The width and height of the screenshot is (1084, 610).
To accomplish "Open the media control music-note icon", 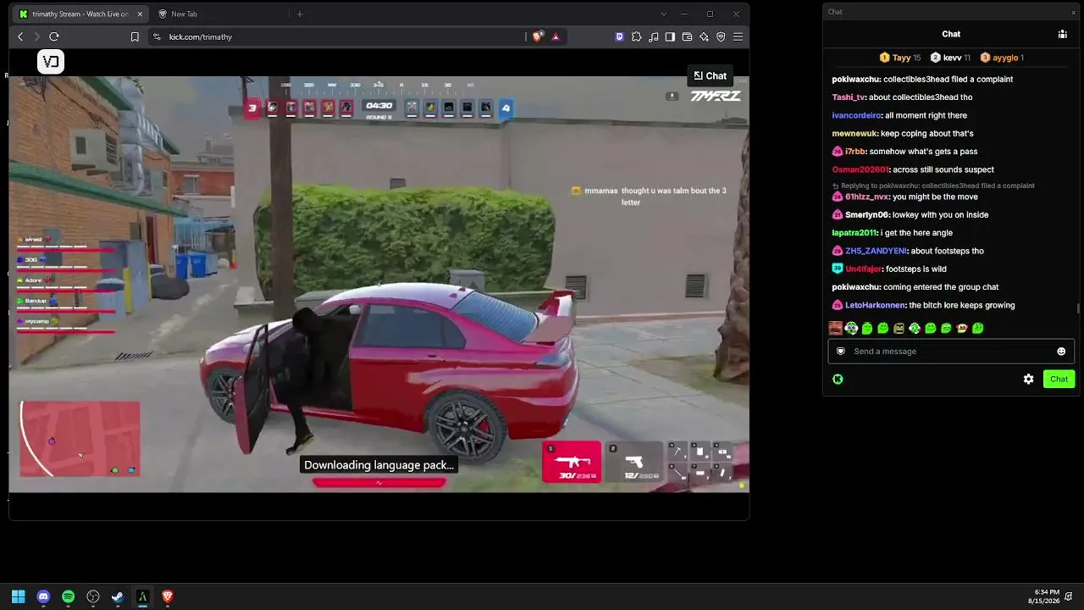I will (653, 36).
